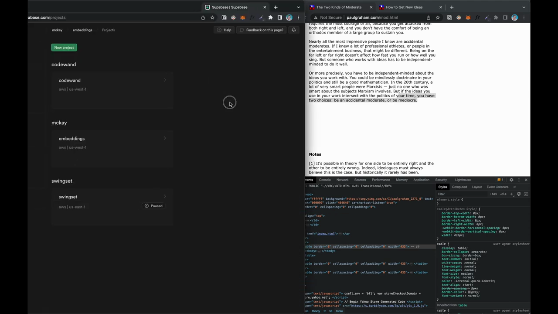The width and height of the screenshot is (558, 314).
Task: Open the swingset project card arrow
Action: 165,197
